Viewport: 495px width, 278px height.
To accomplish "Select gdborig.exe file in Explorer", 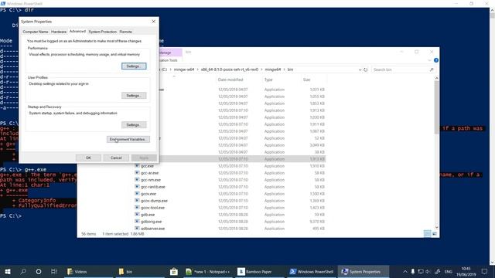I will pos(152,222).
